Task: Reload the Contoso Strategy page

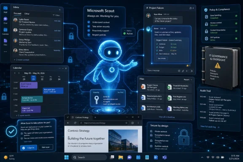Action: (x=75, y=123)
